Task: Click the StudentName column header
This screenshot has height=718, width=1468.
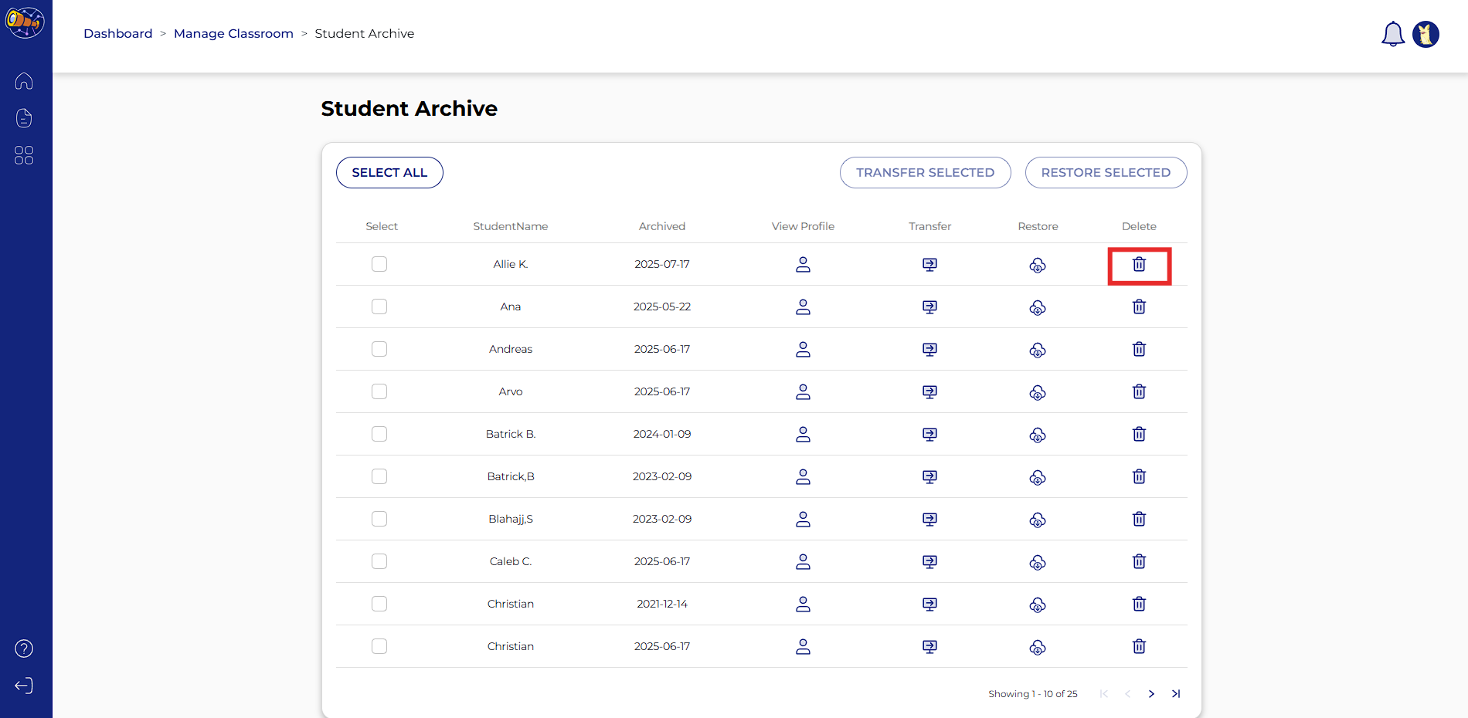Action: tap(511, 226)
